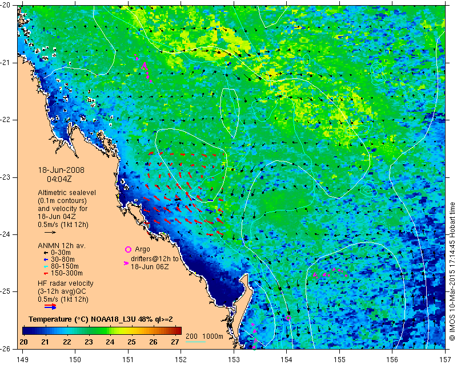Click the '18-Jun 04Z' legend text

(x=57, y=217)
